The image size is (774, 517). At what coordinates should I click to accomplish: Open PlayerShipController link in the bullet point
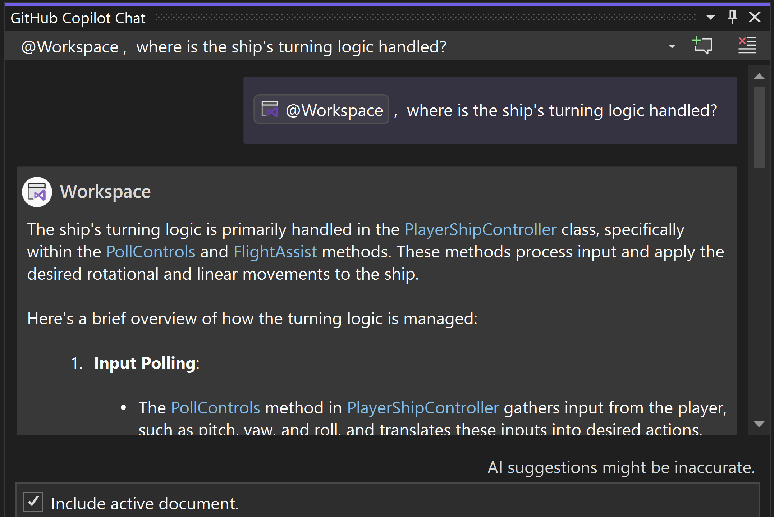click(x=423, y=408)
